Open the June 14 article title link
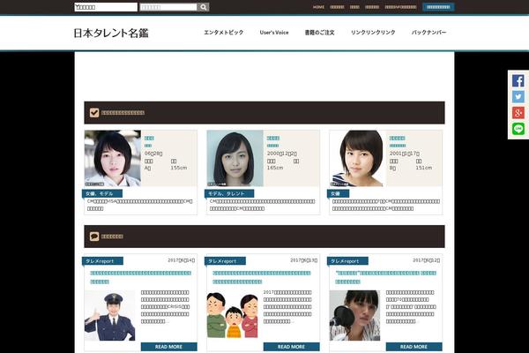529x353 pixels. click(141, 277)
